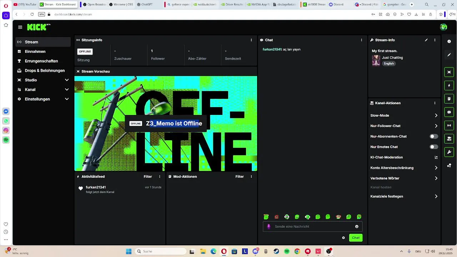457x257 pixels.
Task: Insert the monkey face emote
Action: point(338,217)
